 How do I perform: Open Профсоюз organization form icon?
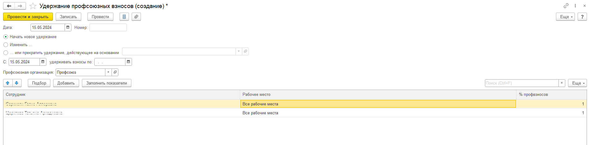click(115, 72)
